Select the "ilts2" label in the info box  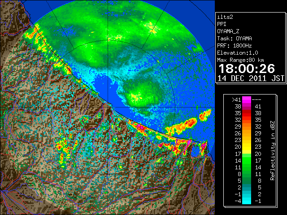coord(225,17)
